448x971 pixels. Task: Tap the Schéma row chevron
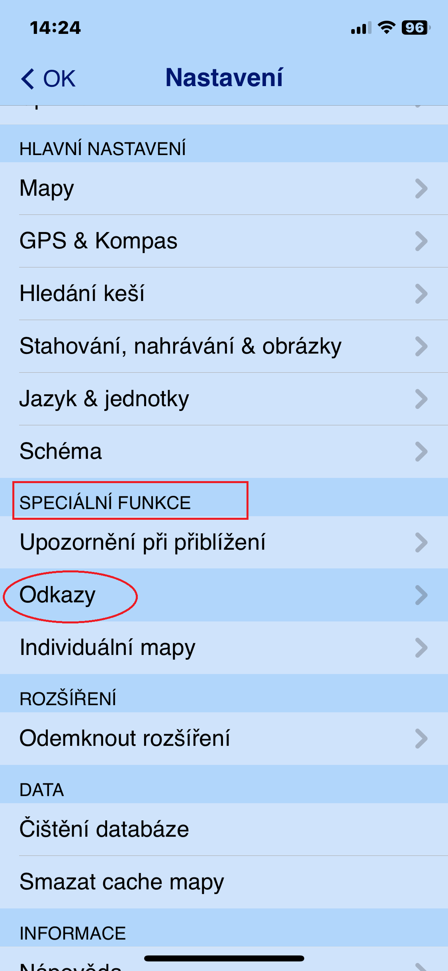[421, 452]
